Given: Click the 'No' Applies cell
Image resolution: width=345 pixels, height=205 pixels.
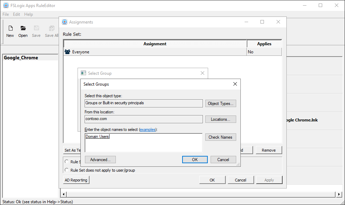Looking at the screenshot, I should click(x=264, y=52).
